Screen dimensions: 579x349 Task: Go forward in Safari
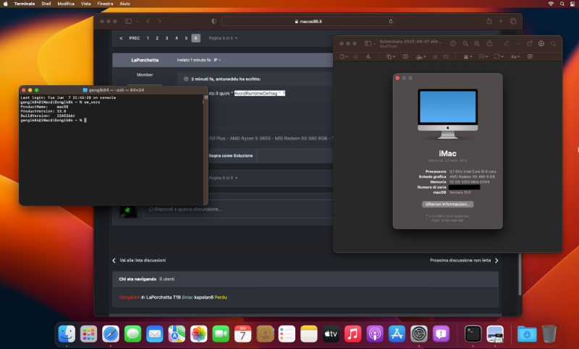(x=159, y=22)
